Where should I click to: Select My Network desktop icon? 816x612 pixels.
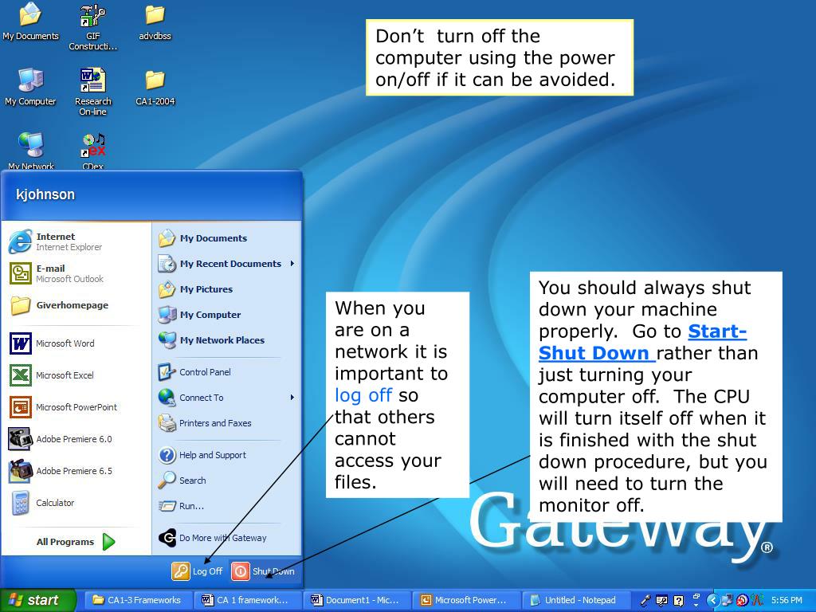(x=31, y=151)
